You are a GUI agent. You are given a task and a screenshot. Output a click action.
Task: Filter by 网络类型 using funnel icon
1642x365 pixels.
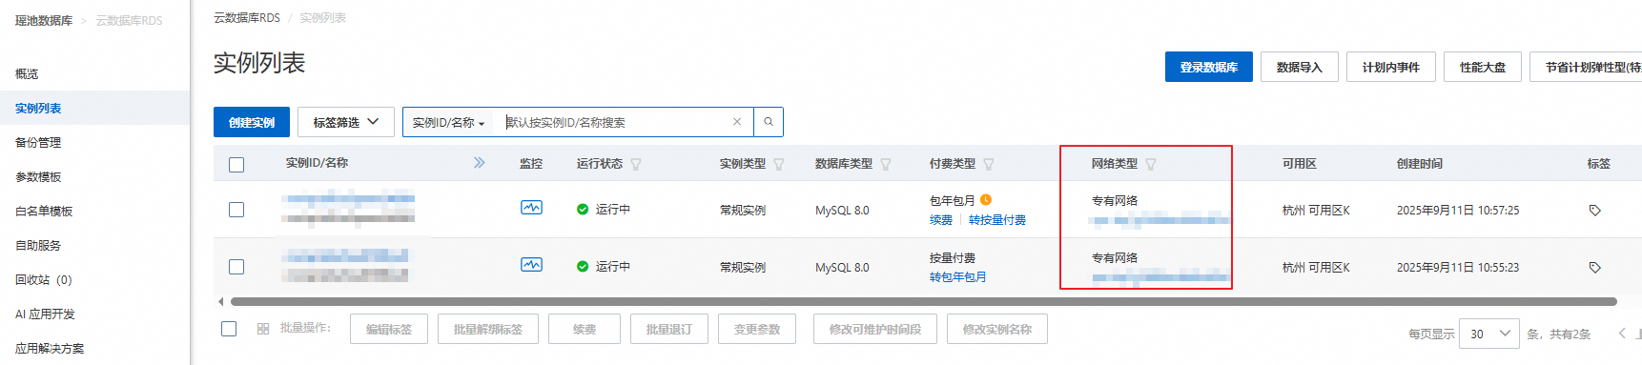tap(1151, 164)
